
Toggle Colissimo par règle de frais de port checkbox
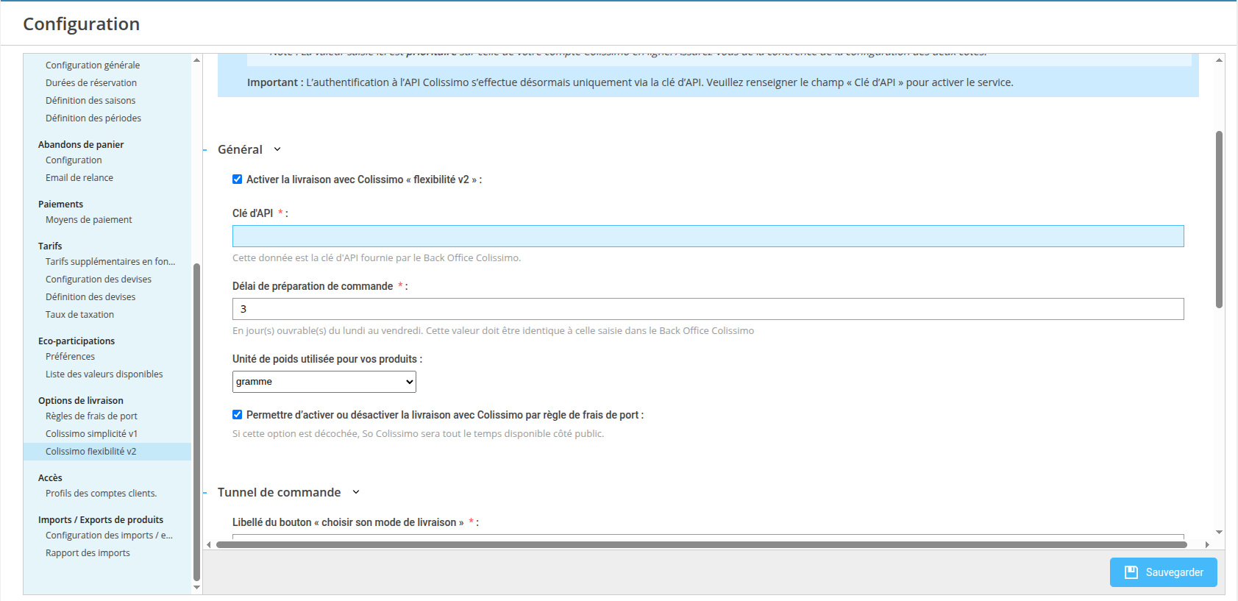[238, 415]
